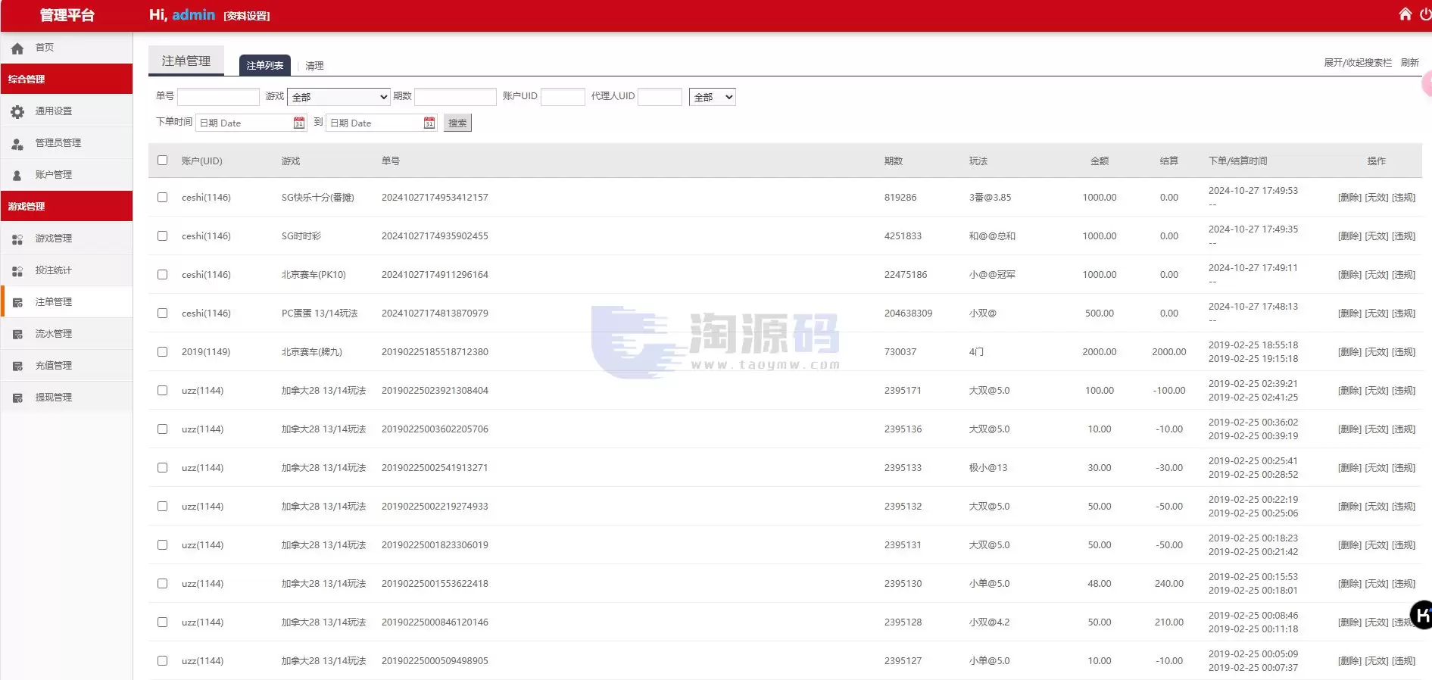The height and width of the screenshot is (680, 1432).
Task: Click the 搜索 button
Action: (457, 123)
